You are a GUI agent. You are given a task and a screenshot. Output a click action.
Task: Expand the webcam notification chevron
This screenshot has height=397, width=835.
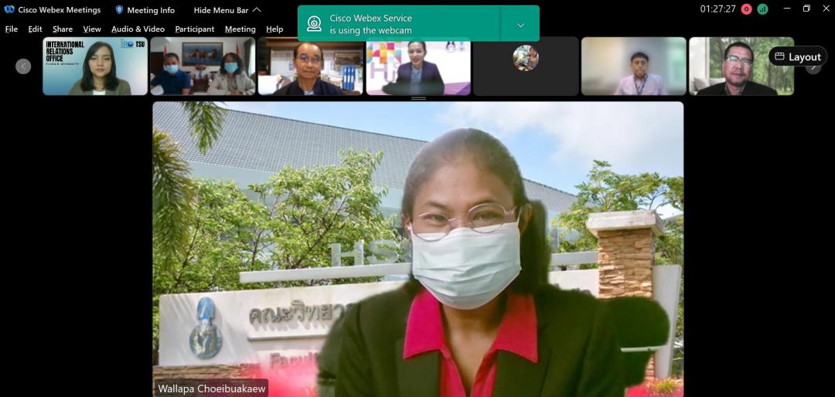520,24
